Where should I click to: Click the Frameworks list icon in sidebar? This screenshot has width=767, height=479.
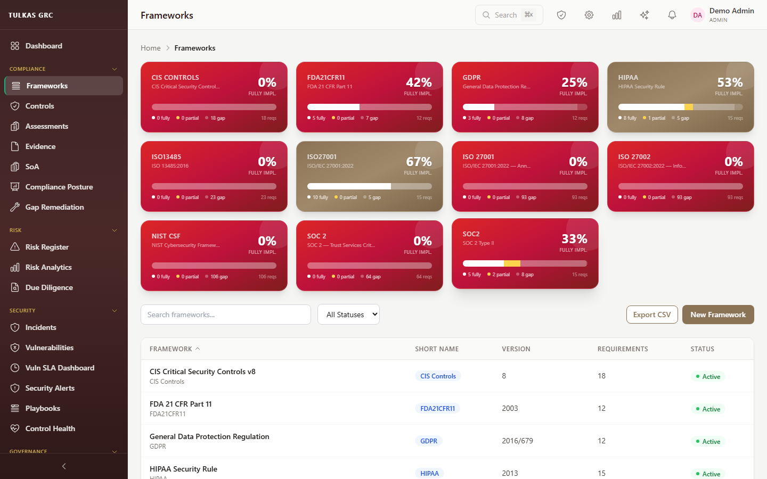click(16, 86)
